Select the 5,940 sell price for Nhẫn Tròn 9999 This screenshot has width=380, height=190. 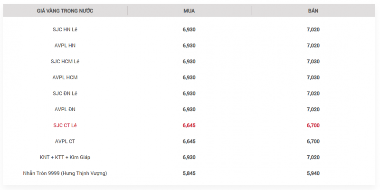[313, 173]
